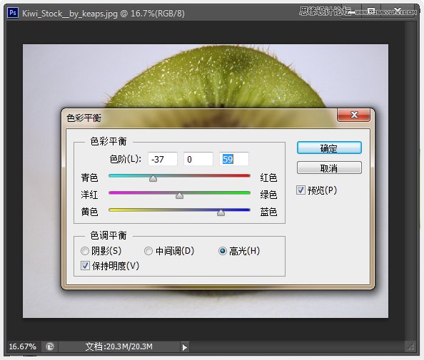Click the window resize grip in status bar corner
Viewport: 424px width, 360px height.
tap(410, 347)
